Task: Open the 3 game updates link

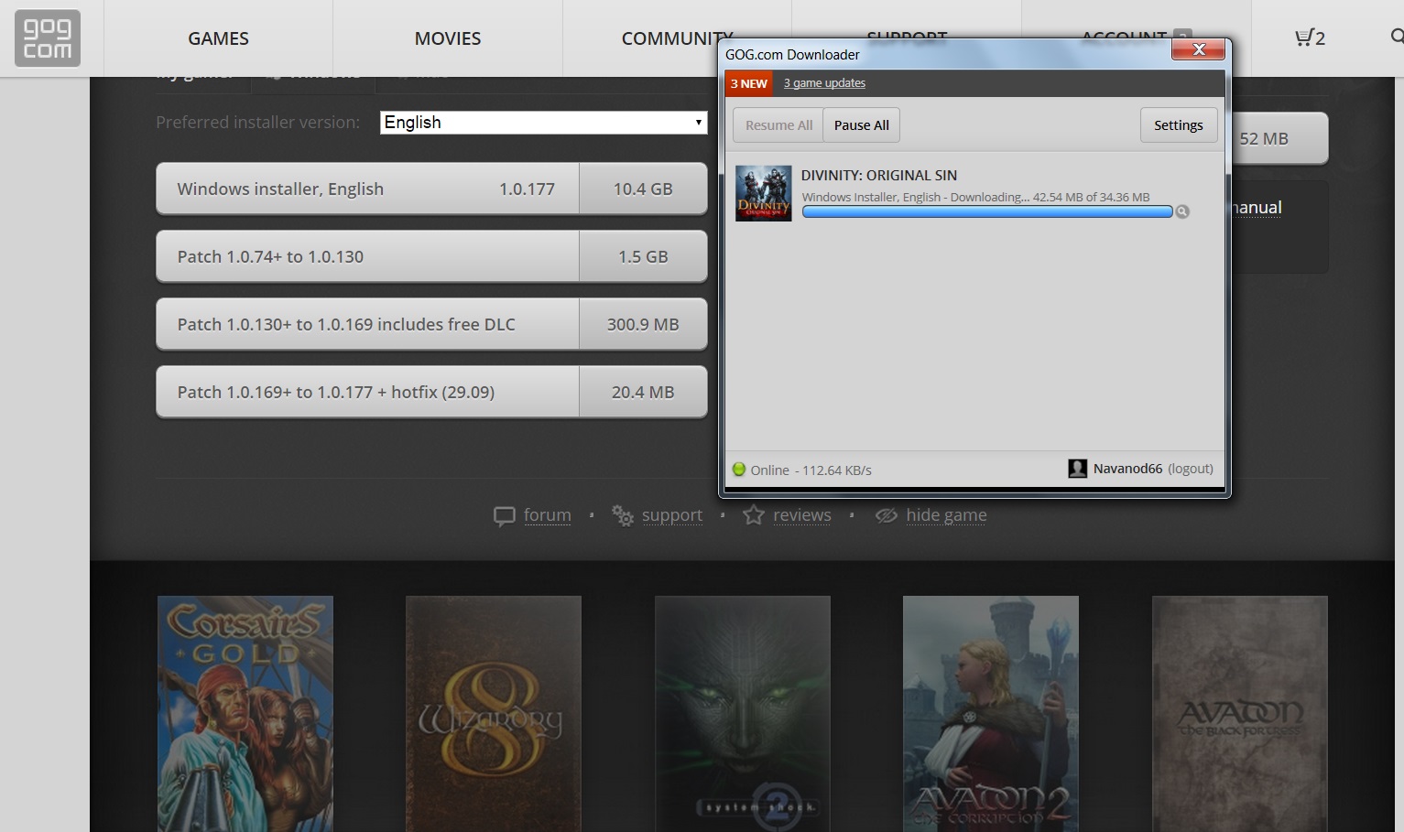Action: tap(824, 83)
